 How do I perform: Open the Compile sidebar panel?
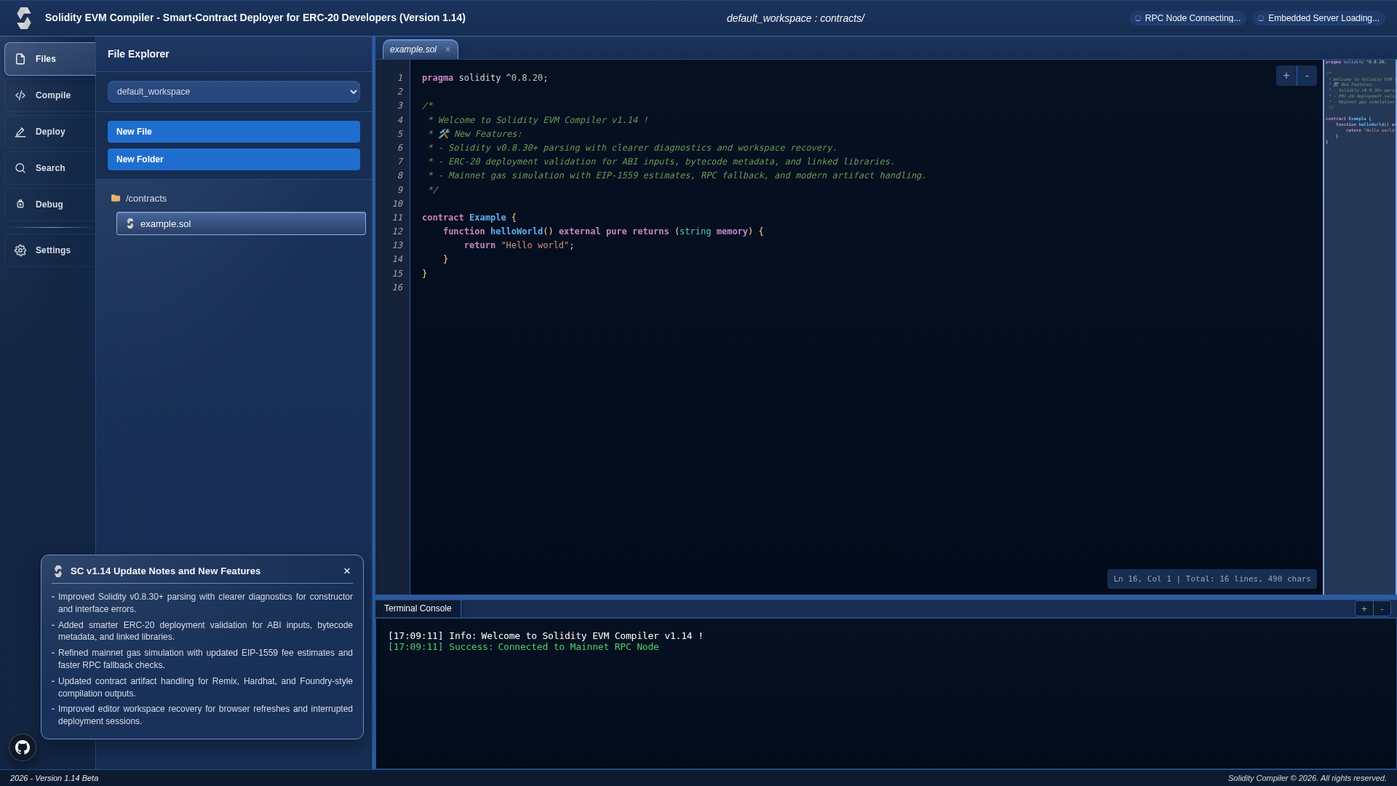pyautogui.click(x=49, y=95)
